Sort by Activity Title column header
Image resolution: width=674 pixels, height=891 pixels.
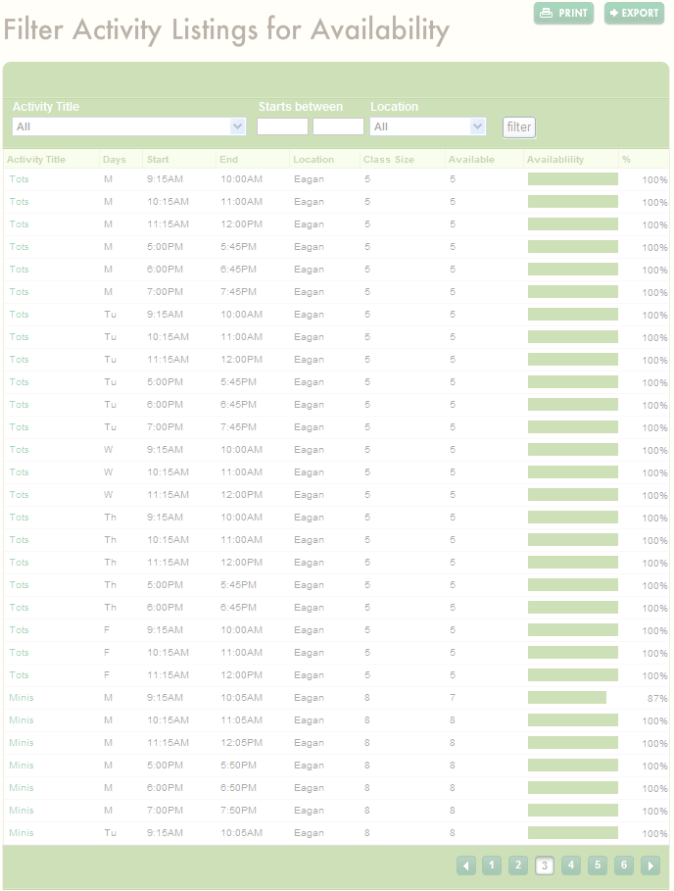pyautogui.click(x=36, y=159)
